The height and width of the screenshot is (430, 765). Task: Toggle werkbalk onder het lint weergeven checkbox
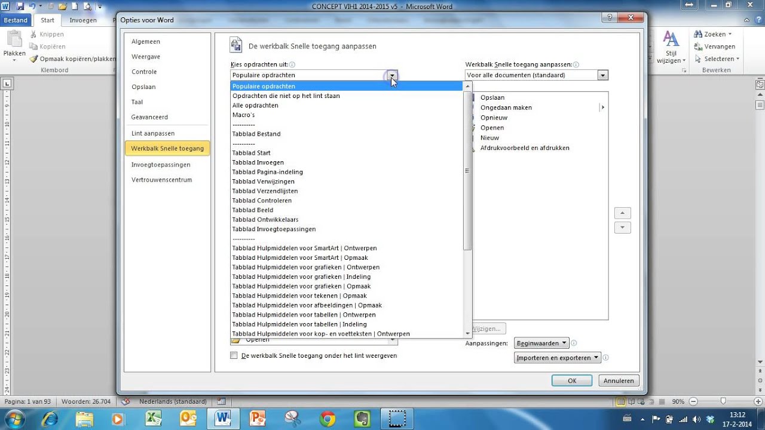(x=234, y=355)
